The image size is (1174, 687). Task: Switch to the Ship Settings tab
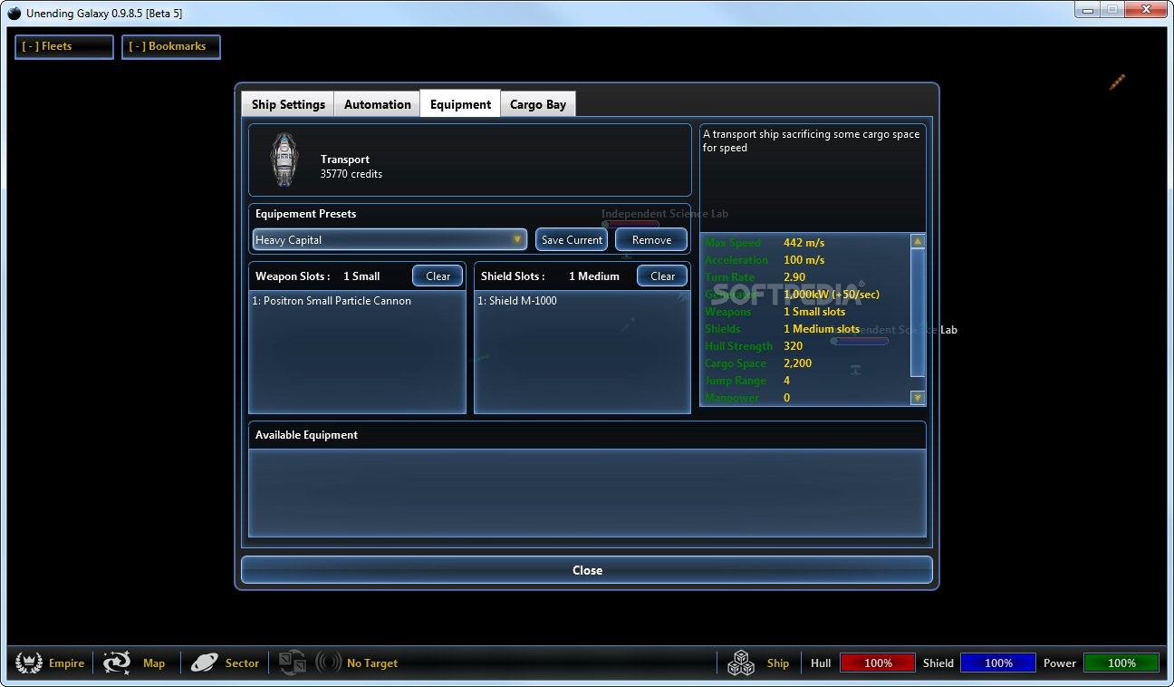click(x=288, y=104)
